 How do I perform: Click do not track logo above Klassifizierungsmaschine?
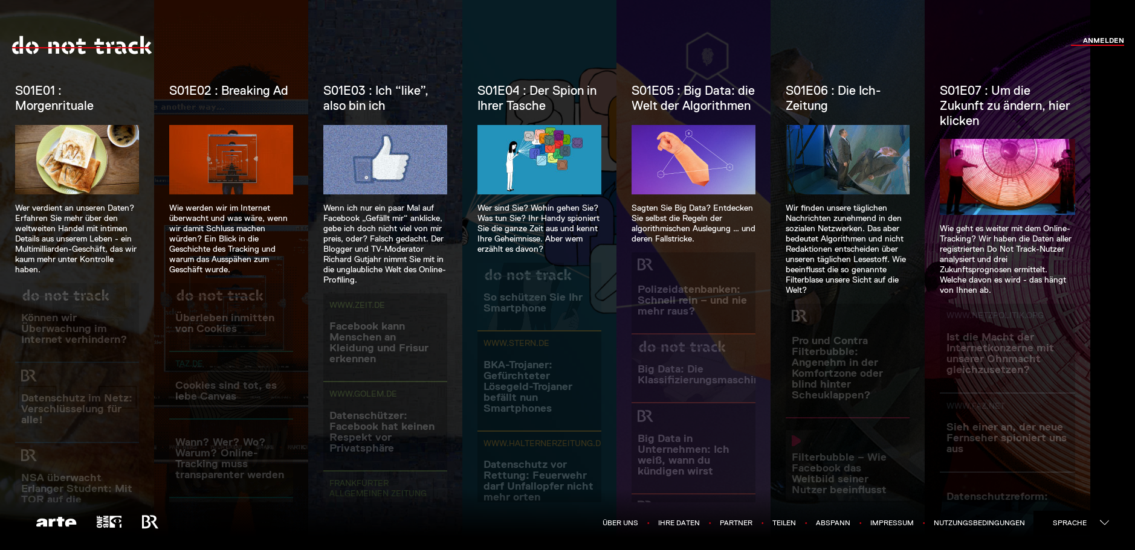click(x=682, y=347)
